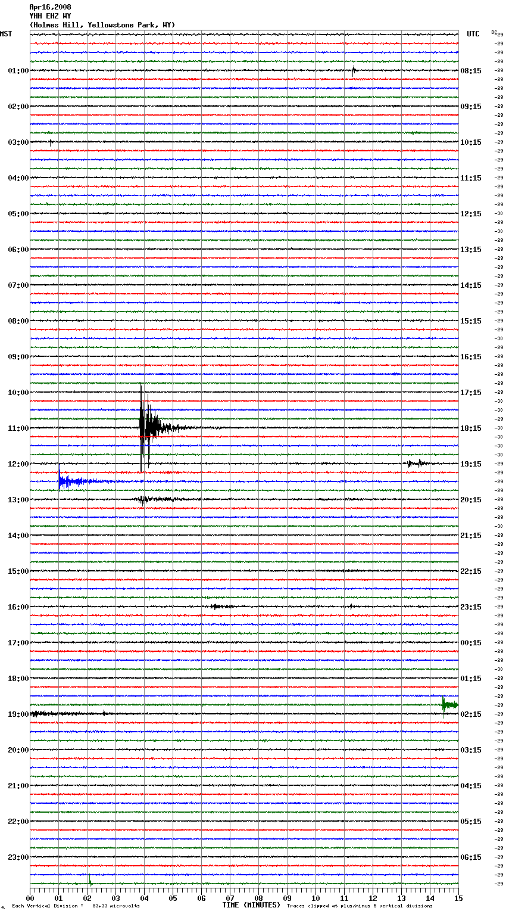Image resolution: width=506 pixels, height=914 pixels.
Task: Click the green seismic burst above the 19:00 trace
Action: tap(449, 705)
